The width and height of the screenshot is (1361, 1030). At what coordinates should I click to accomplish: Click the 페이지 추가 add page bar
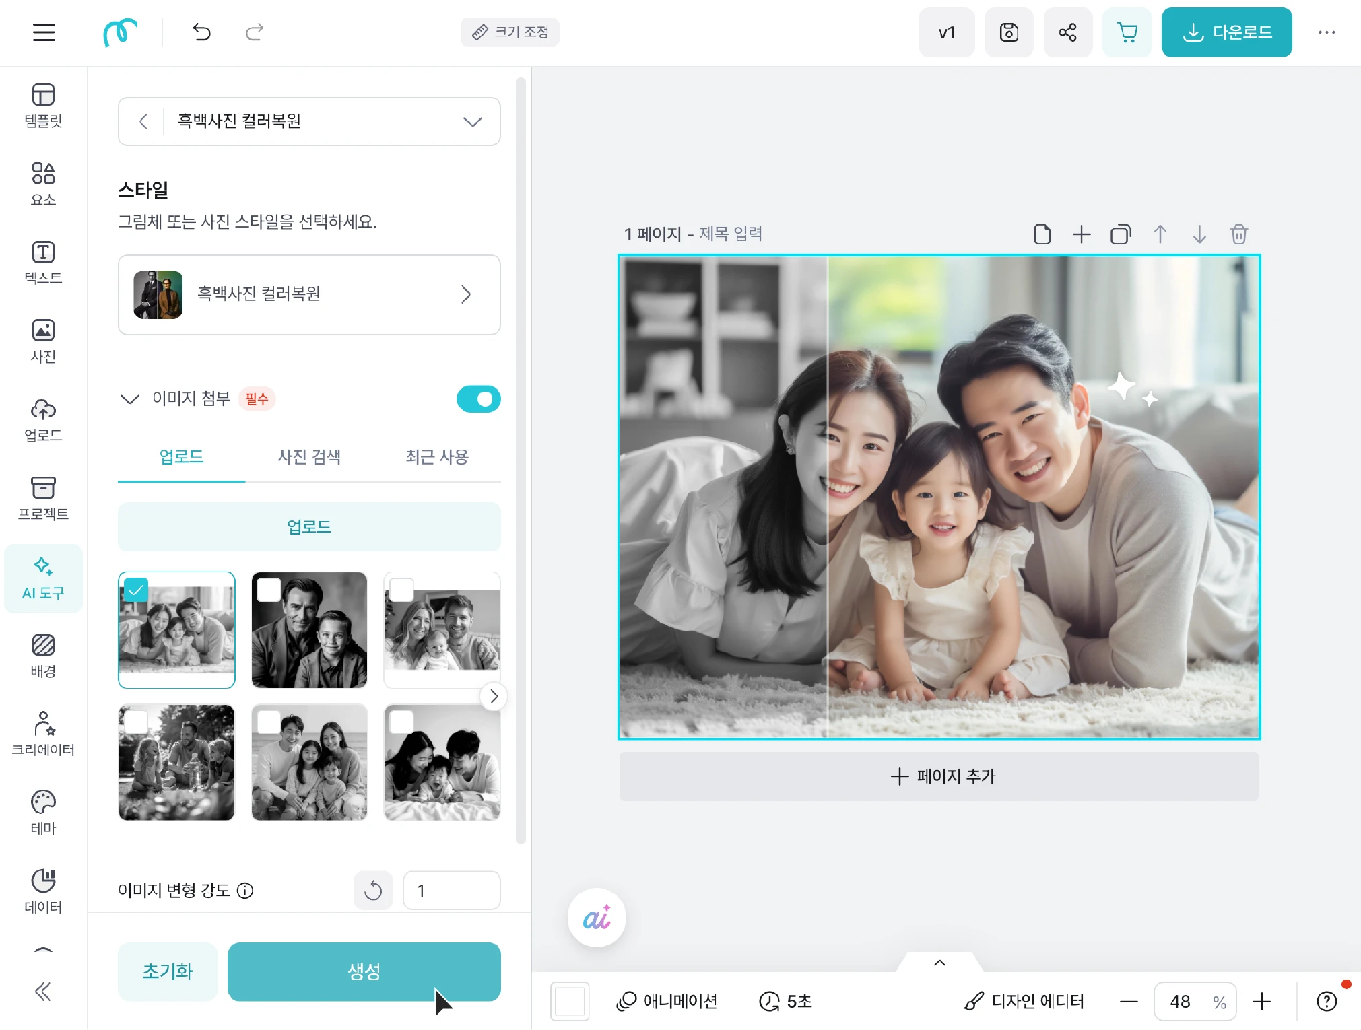pyautogui.click(x=939, y=776)
